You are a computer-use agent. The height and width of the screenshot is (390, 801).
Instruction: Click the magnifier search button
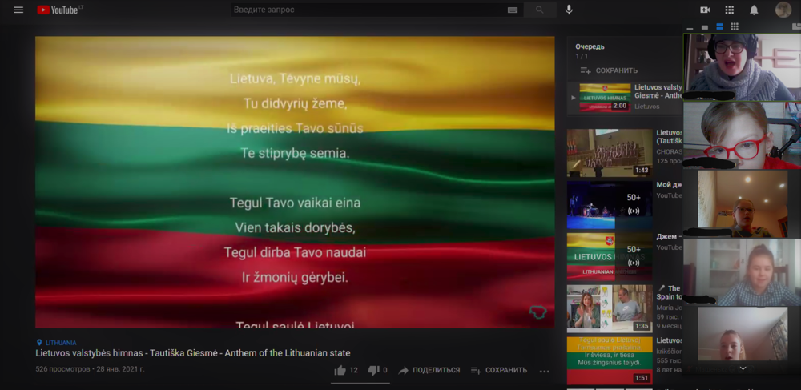tap(540, 10)
